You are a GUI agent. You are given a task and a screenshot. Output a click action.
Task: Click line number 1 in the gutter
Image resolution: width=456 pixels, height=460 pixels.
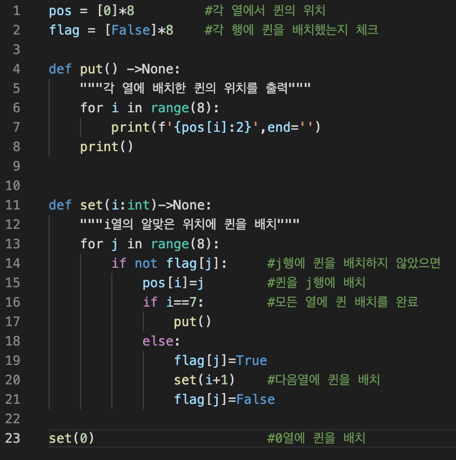coord(17,11)
